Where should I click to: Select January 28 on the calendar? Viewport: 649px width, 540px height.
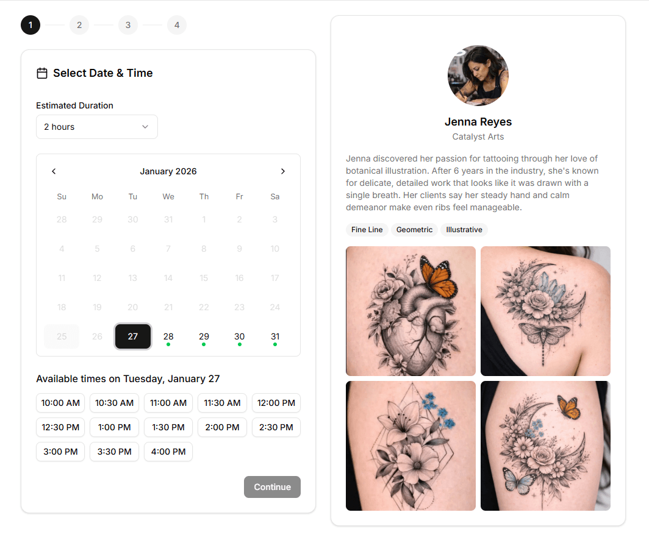click(168, 336)
